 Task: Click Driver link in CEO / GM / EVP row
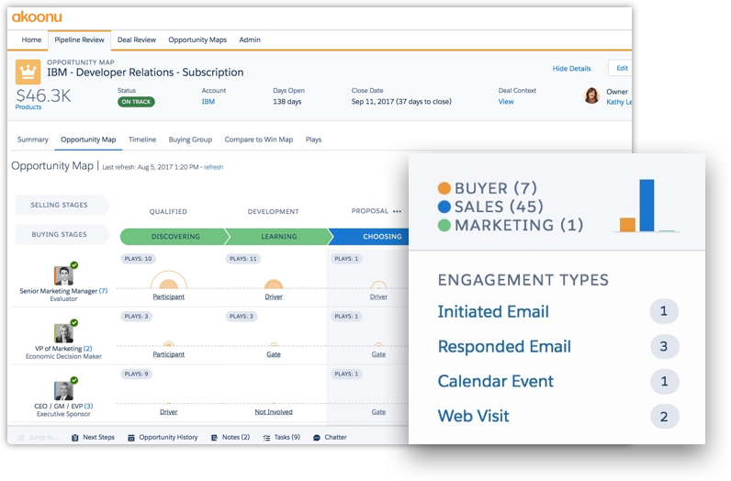coord(168,412)
